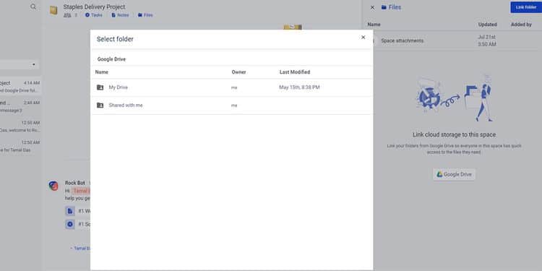Viewport: 542px width, 271px height.
Task: Click Files panel folder icon
Action: 384,7
